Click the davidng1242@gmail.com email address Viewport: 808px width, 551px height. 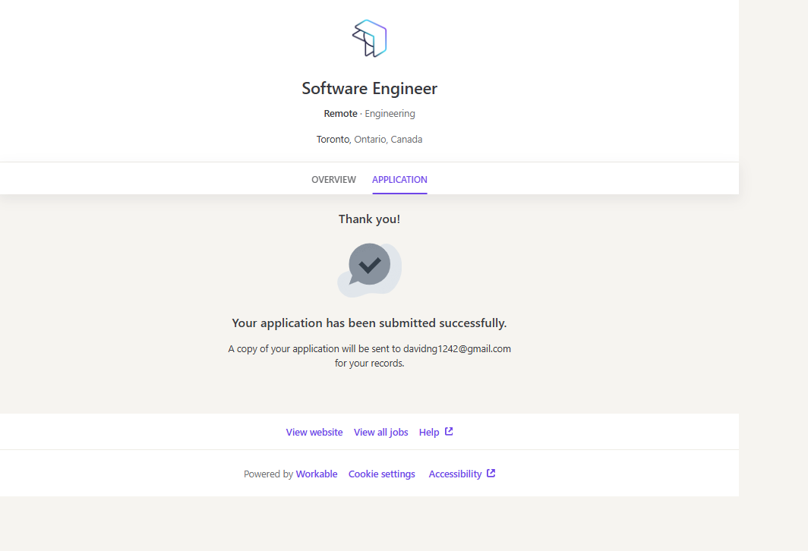click(x=456, y=349)
